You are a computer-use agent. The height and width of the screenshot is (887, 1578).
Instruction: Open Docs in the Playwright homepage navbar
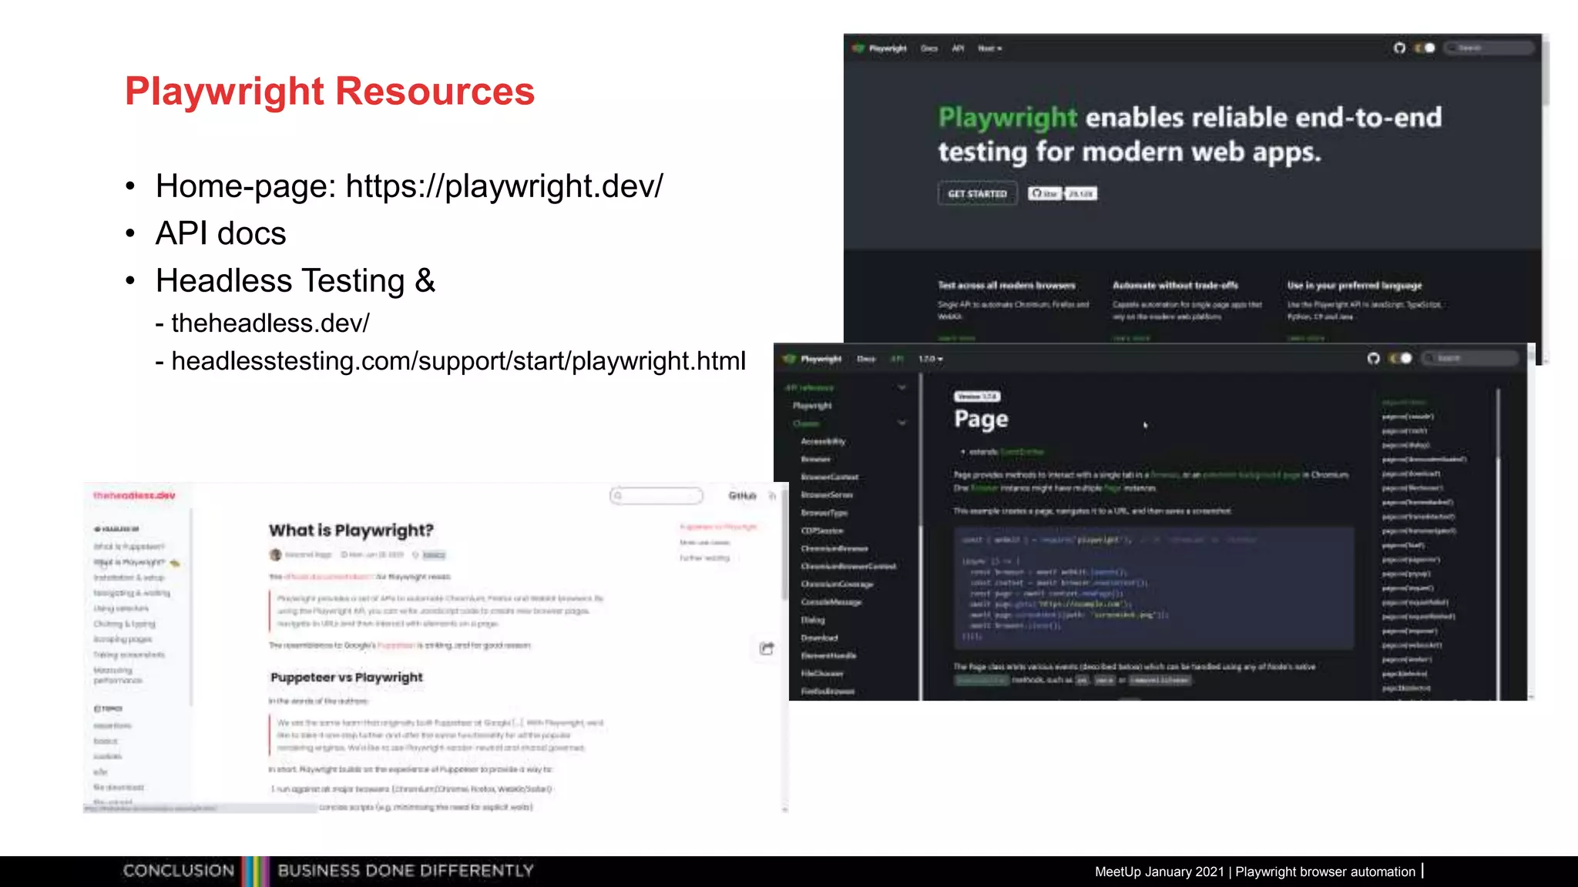coord(929,49)
